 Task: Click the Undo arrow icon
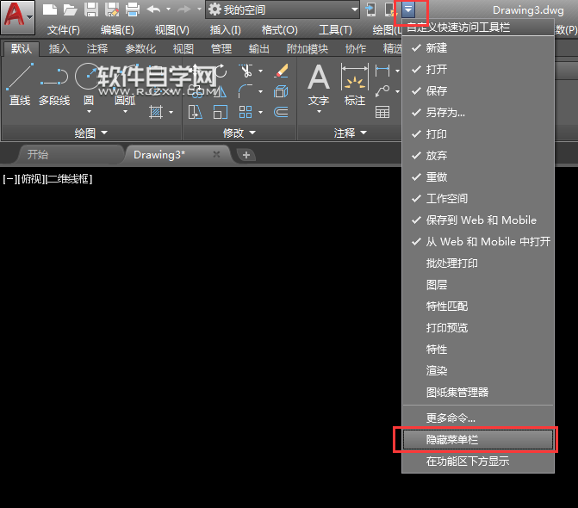coord(153,9)
